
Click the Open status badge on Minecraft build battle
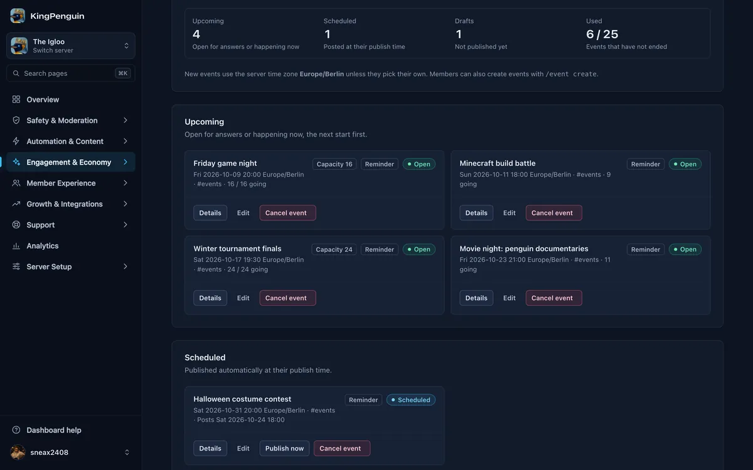(x=685, y=164)
